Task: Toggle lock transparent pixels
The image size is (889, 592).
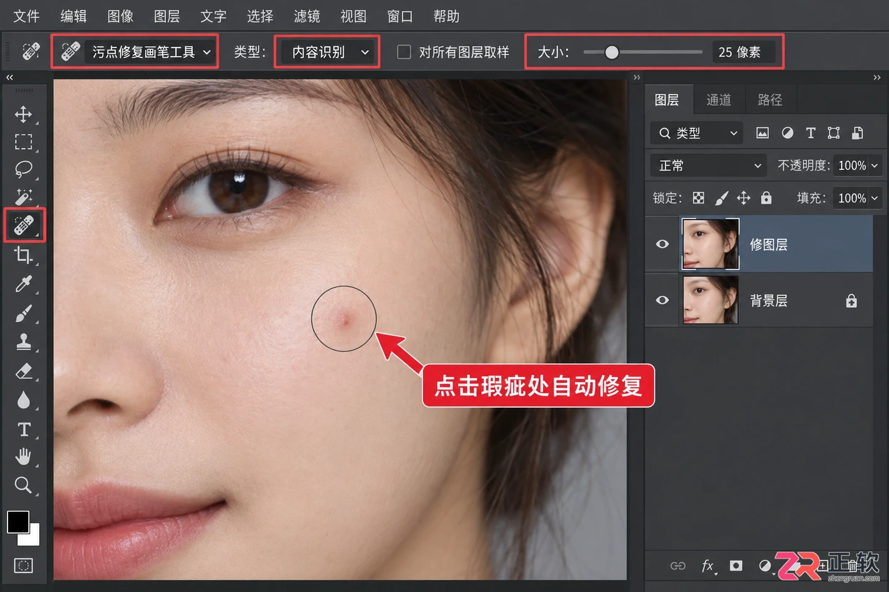Action: 698,198
